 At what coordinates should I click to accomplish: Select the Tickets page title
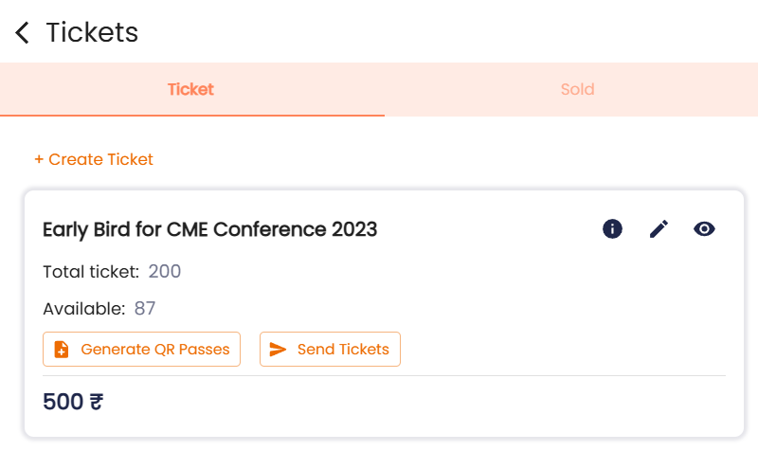tap(92, 32)
